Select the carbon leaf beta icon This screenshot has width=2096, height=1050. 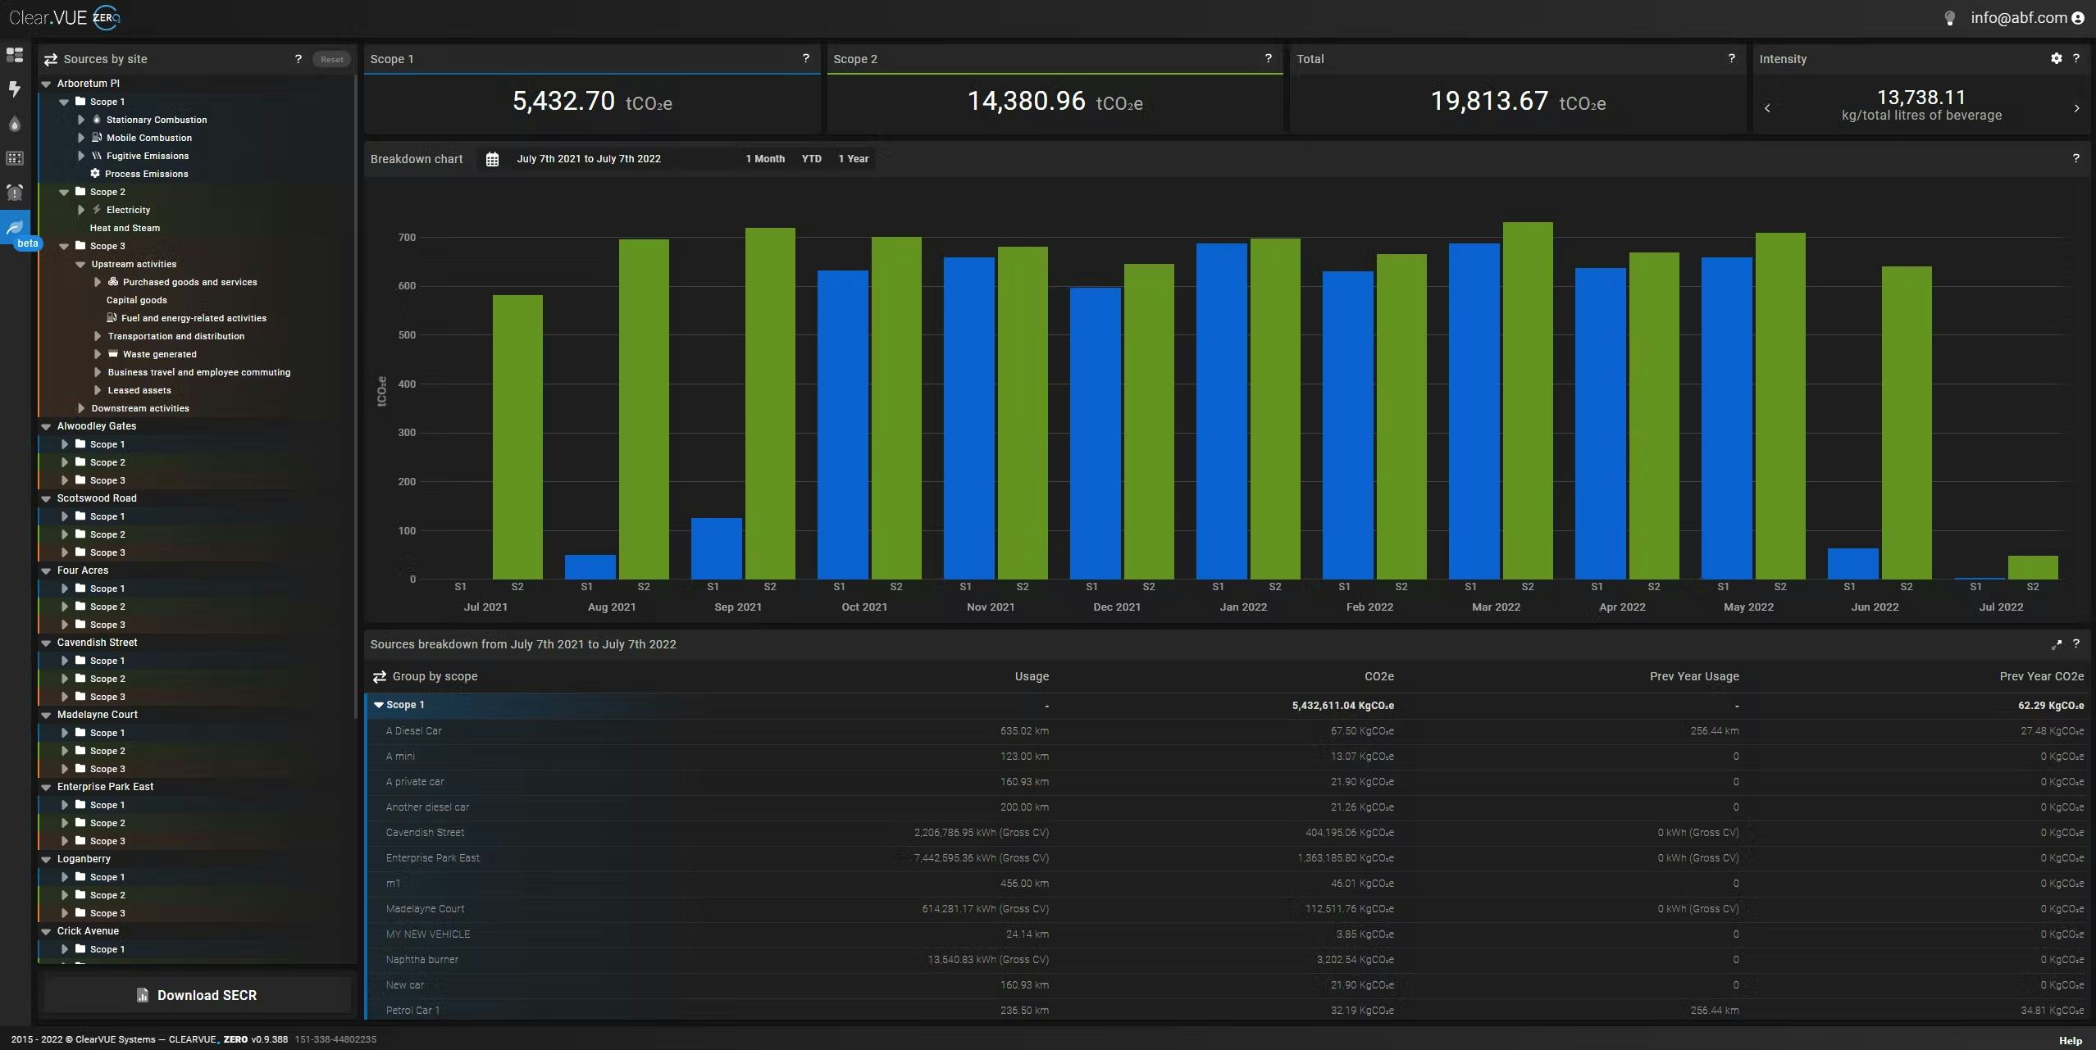click(x=15, y=227)
